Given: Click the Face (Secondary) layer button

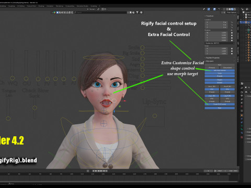Looking at the screenshot, I should click(227, 68).
